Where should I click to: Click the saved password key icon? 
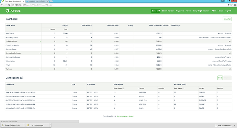229,5
